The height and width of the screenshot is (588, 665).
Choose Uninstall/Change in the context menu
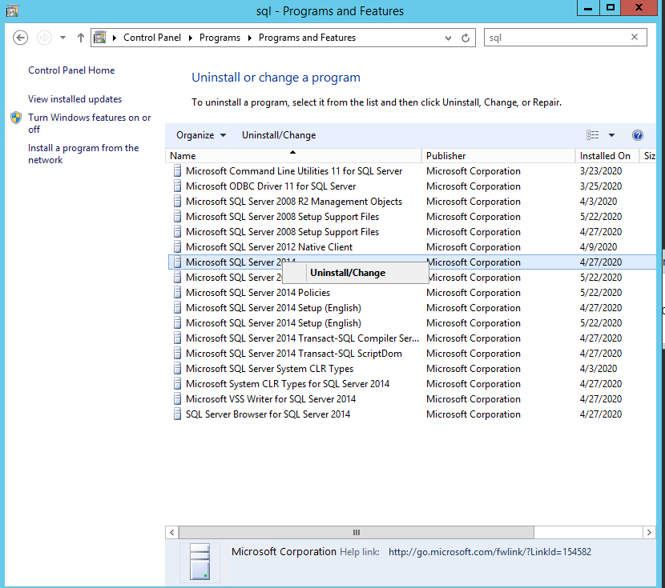click(x=355, y=273)
